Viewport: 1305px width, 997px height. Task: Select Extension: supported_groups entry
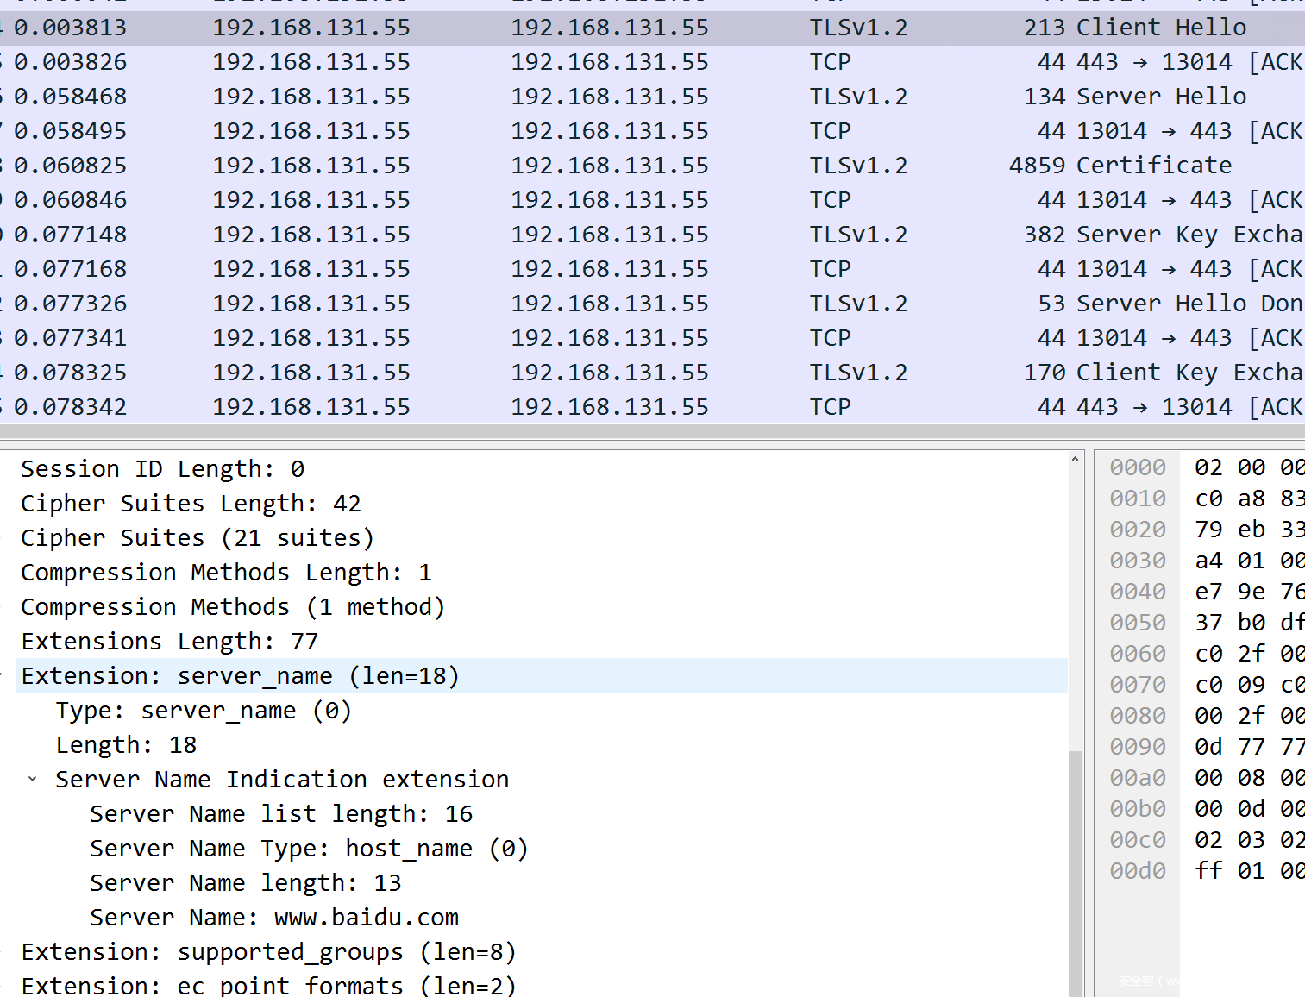pos(268,952)
